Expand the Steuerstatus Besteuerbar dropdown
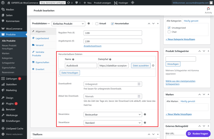Image resolution: width=214 pixels, height=139 pixels. pos(113,114)
